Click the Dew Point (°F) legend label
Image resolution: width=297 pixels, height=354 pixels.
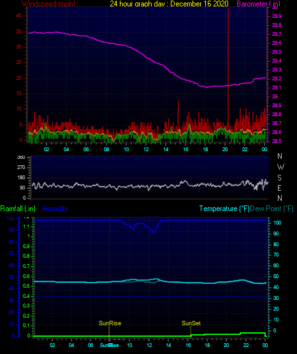pos(272,209)
